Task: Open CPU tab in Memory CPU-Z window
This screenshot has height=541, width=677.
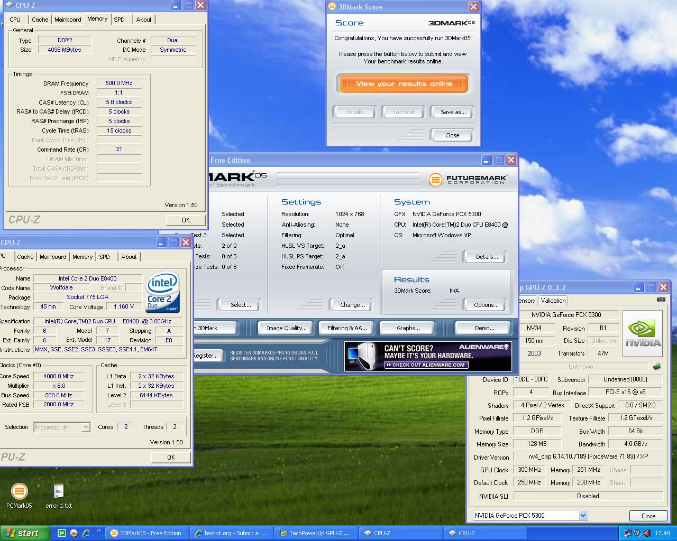Action: coord(15,20)
